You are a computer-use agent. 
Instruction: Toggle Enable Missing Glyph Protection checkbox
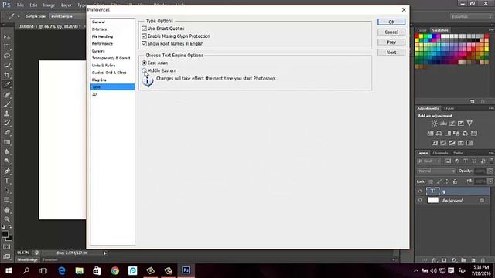pos(145,36)
